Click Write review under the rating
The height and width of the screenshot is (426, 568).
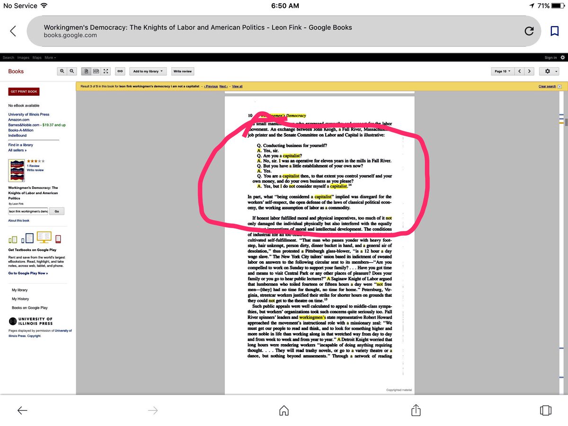tap(35, 170)
